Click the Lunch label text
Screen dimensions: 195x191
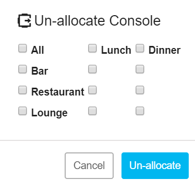click(x=116, y=50)
